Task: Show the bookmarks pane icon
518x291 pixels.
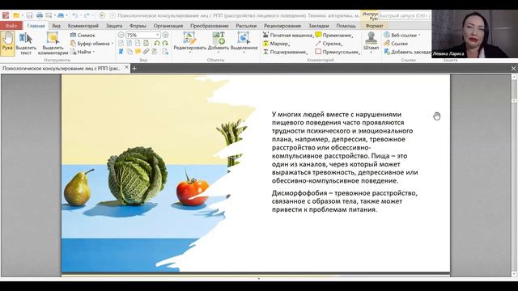Action: pyautogui.click(x=121, y=52)
